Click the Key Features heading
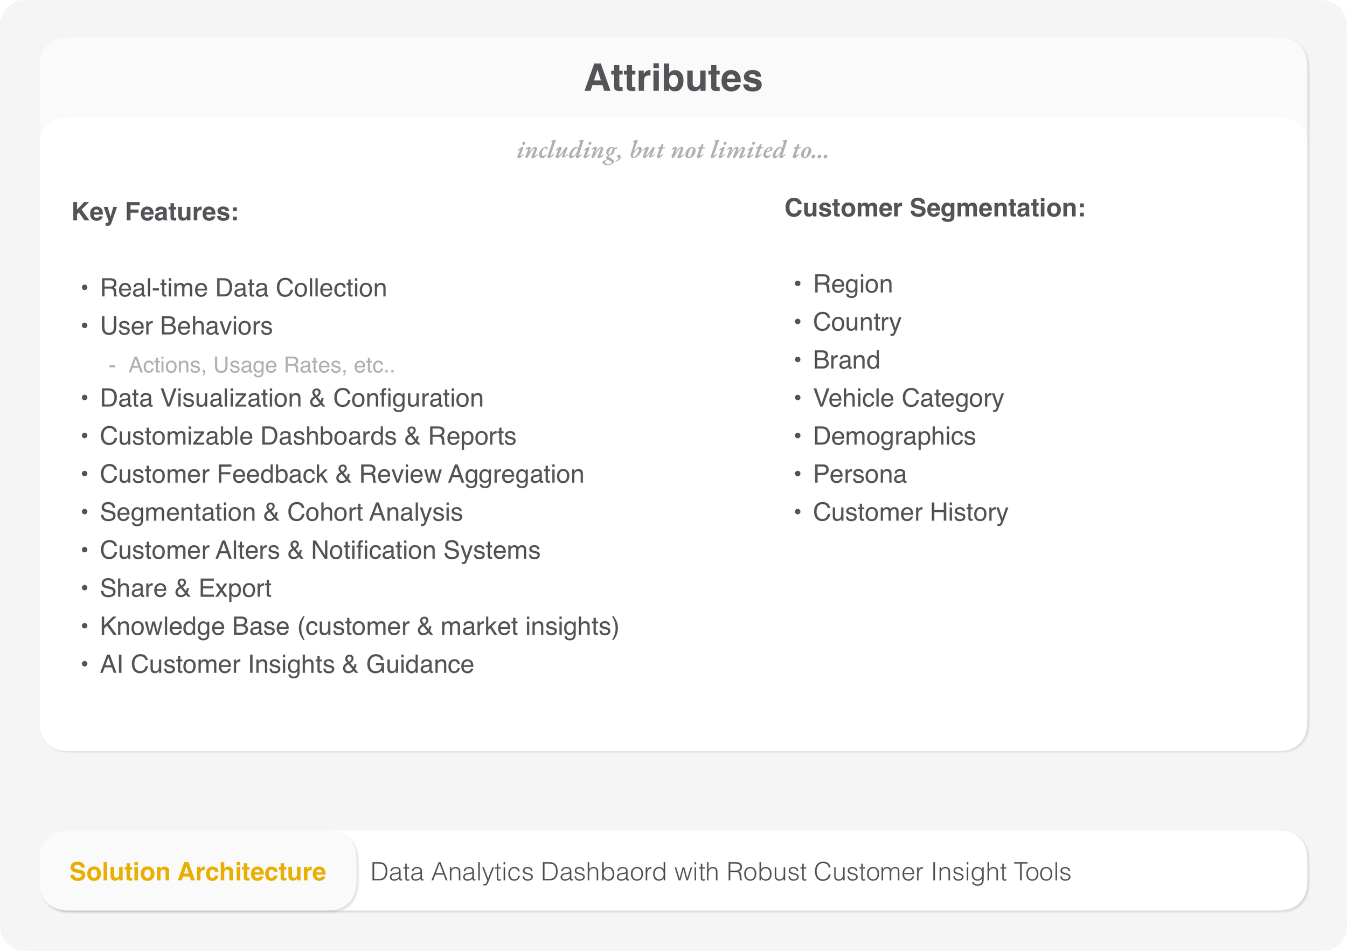 click(155, 212)
